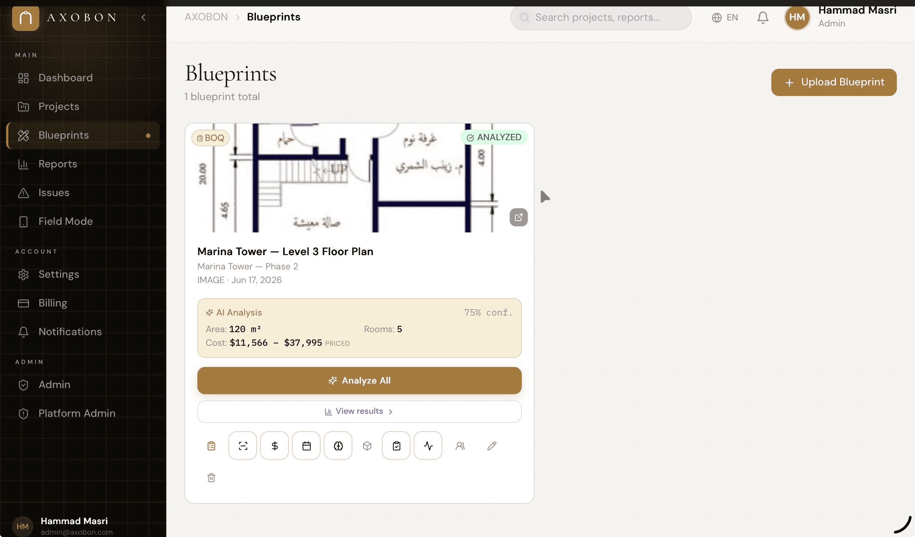Click the activity pulse icon
Image resolution: width=915 pixels, height=537 pixels.
pyautogui.click(x=428, y=446)
